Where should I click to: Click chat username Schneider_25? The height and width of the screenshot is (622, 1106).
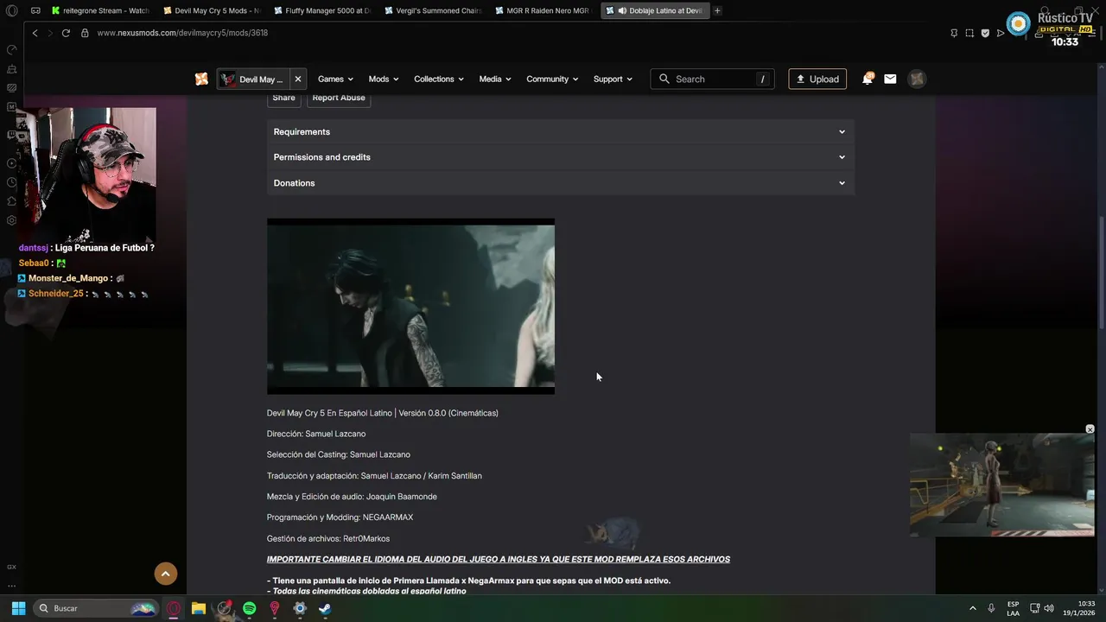pyautogui.click(x=56, y=294)
